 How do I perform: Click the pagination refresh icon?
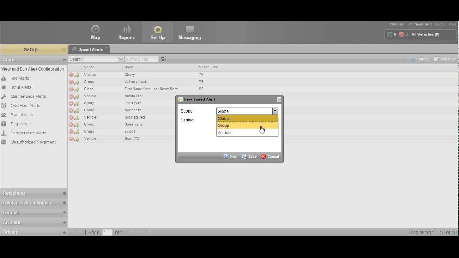click(150, 233)
